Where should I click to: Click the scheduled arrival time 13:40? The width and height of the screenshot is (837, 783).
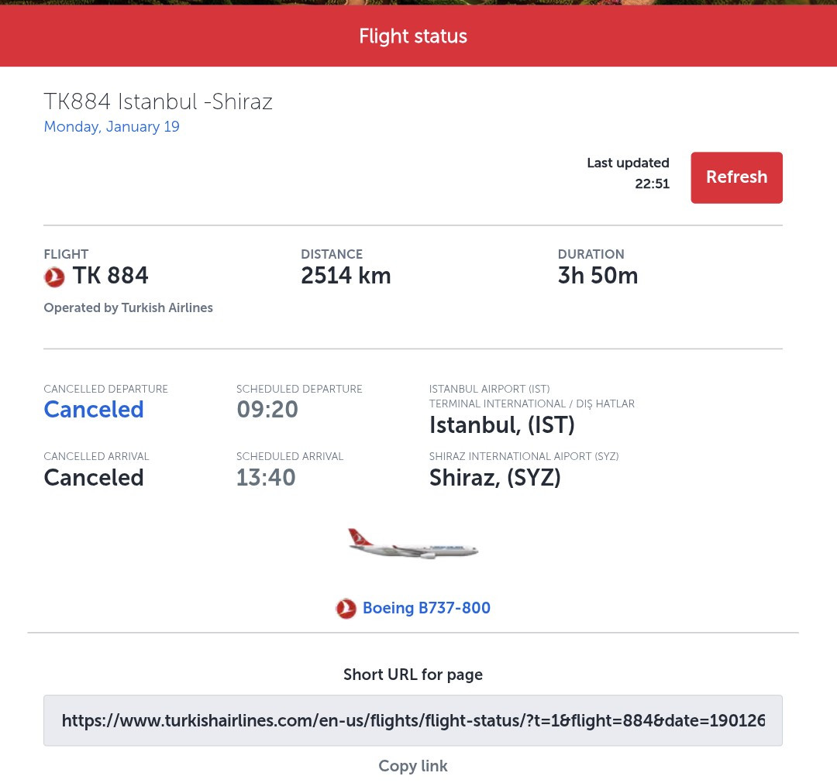click(266, 478)
